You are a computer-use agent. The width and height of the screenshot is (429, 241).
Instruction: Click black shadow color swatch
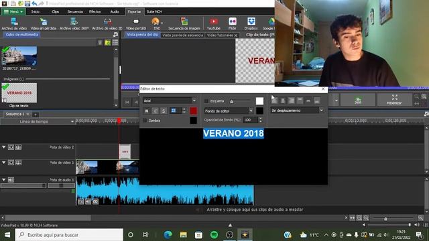(194, 120)
